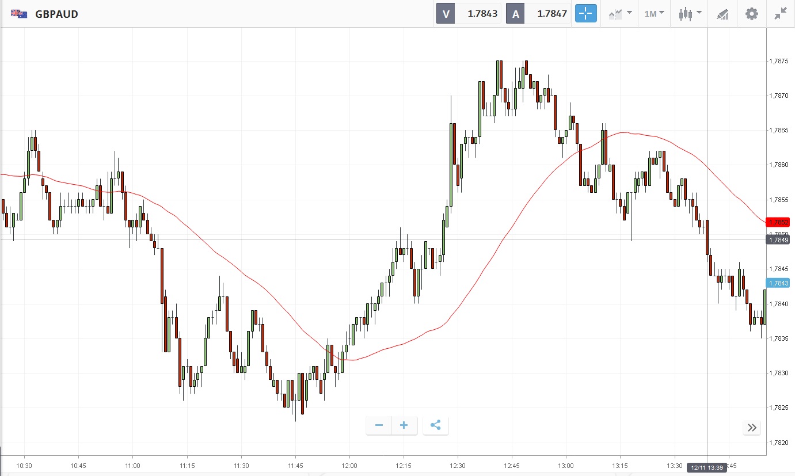
Task: Click the 1,7875 price axis label
Action: pos(779,61)
